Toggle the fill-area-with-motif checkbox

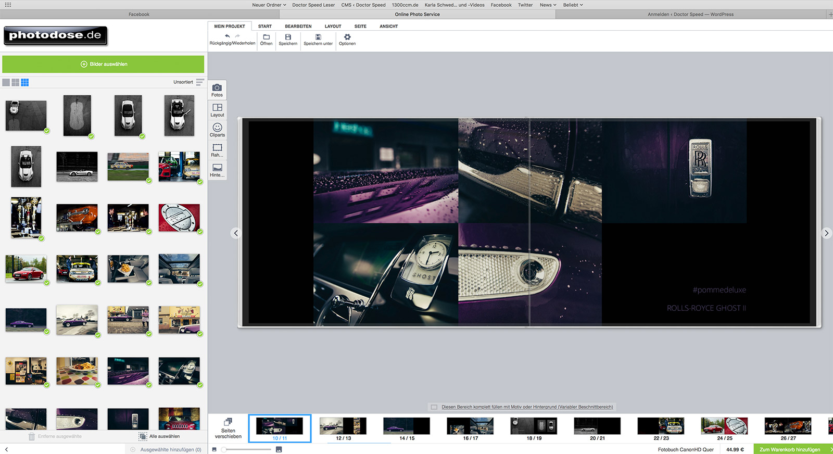tap(434, 407)
